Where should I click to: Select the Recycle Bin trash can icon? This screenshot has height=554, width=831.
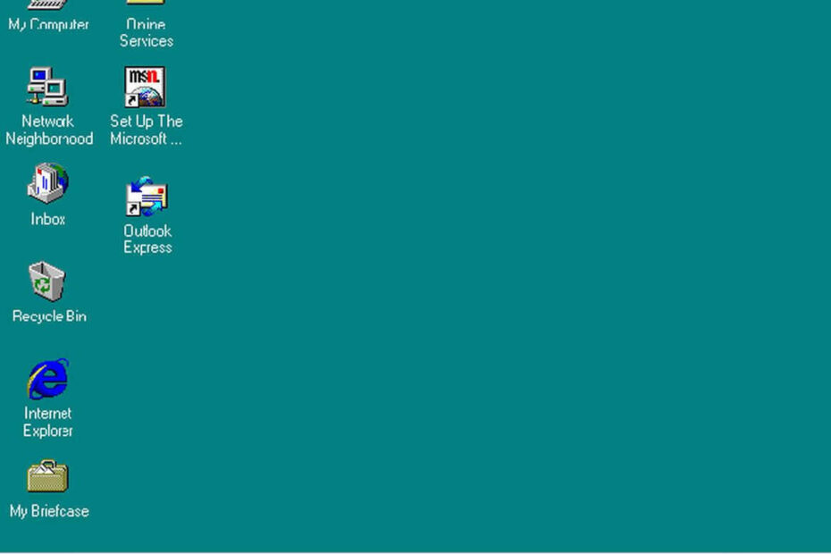pos(47,281)
